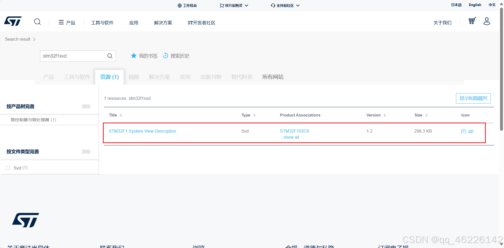Open the hamburger 产品 menu
This screenshot has height=248, width=504.
pyautogui.click(x=67, y=23)
